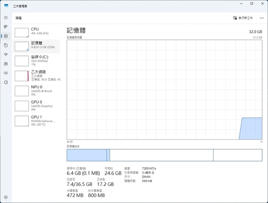Expand the hamburger navigation menu
Image resolution: width=268 pixels, height=203 pixels.
pos(6,18)
